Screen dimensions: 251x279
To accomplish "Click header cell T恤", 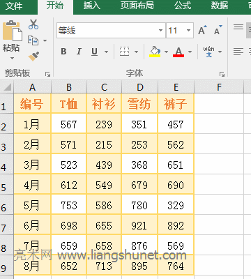I will [69, 103].
